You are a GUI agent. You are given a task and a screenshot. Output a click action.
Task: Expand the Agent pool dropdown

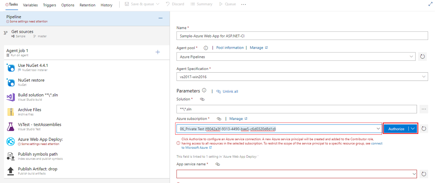click(412, 57)
